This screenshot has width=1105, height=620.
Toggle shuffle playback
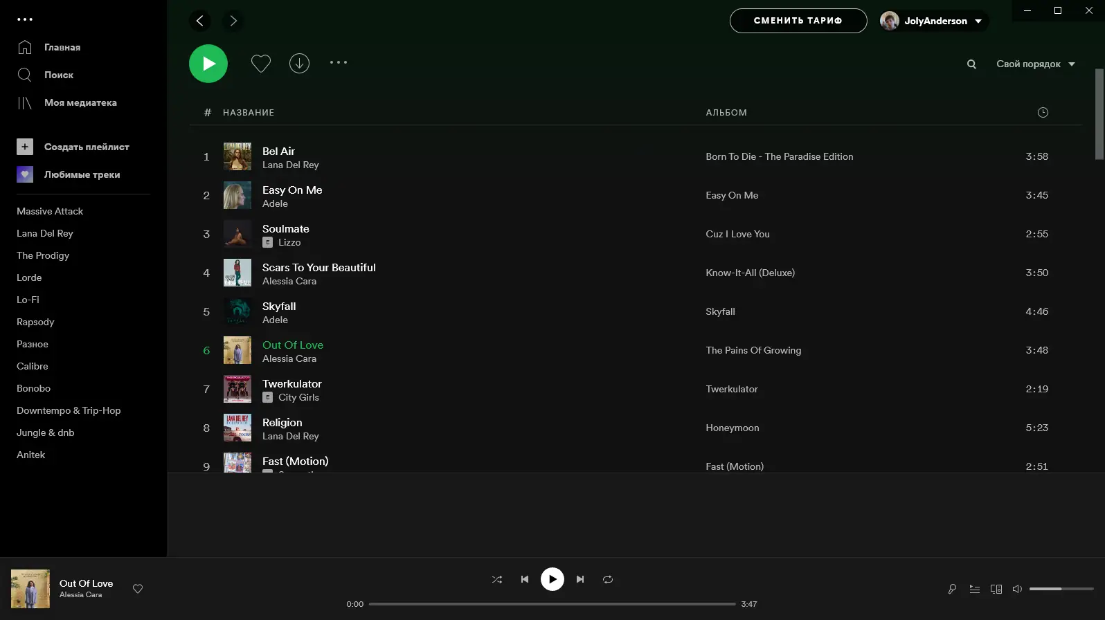click(x=497, y=579)
